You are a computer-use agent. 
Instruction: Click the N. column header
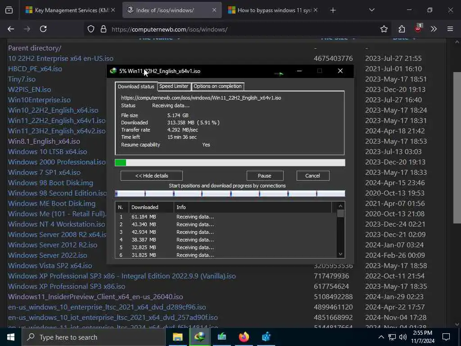click(122, 207)
